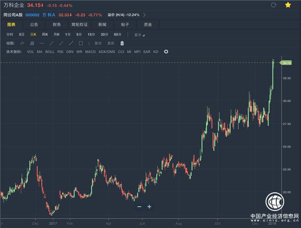Open the technical indicator settings gear
301x228 pixels.
(166, 51)
